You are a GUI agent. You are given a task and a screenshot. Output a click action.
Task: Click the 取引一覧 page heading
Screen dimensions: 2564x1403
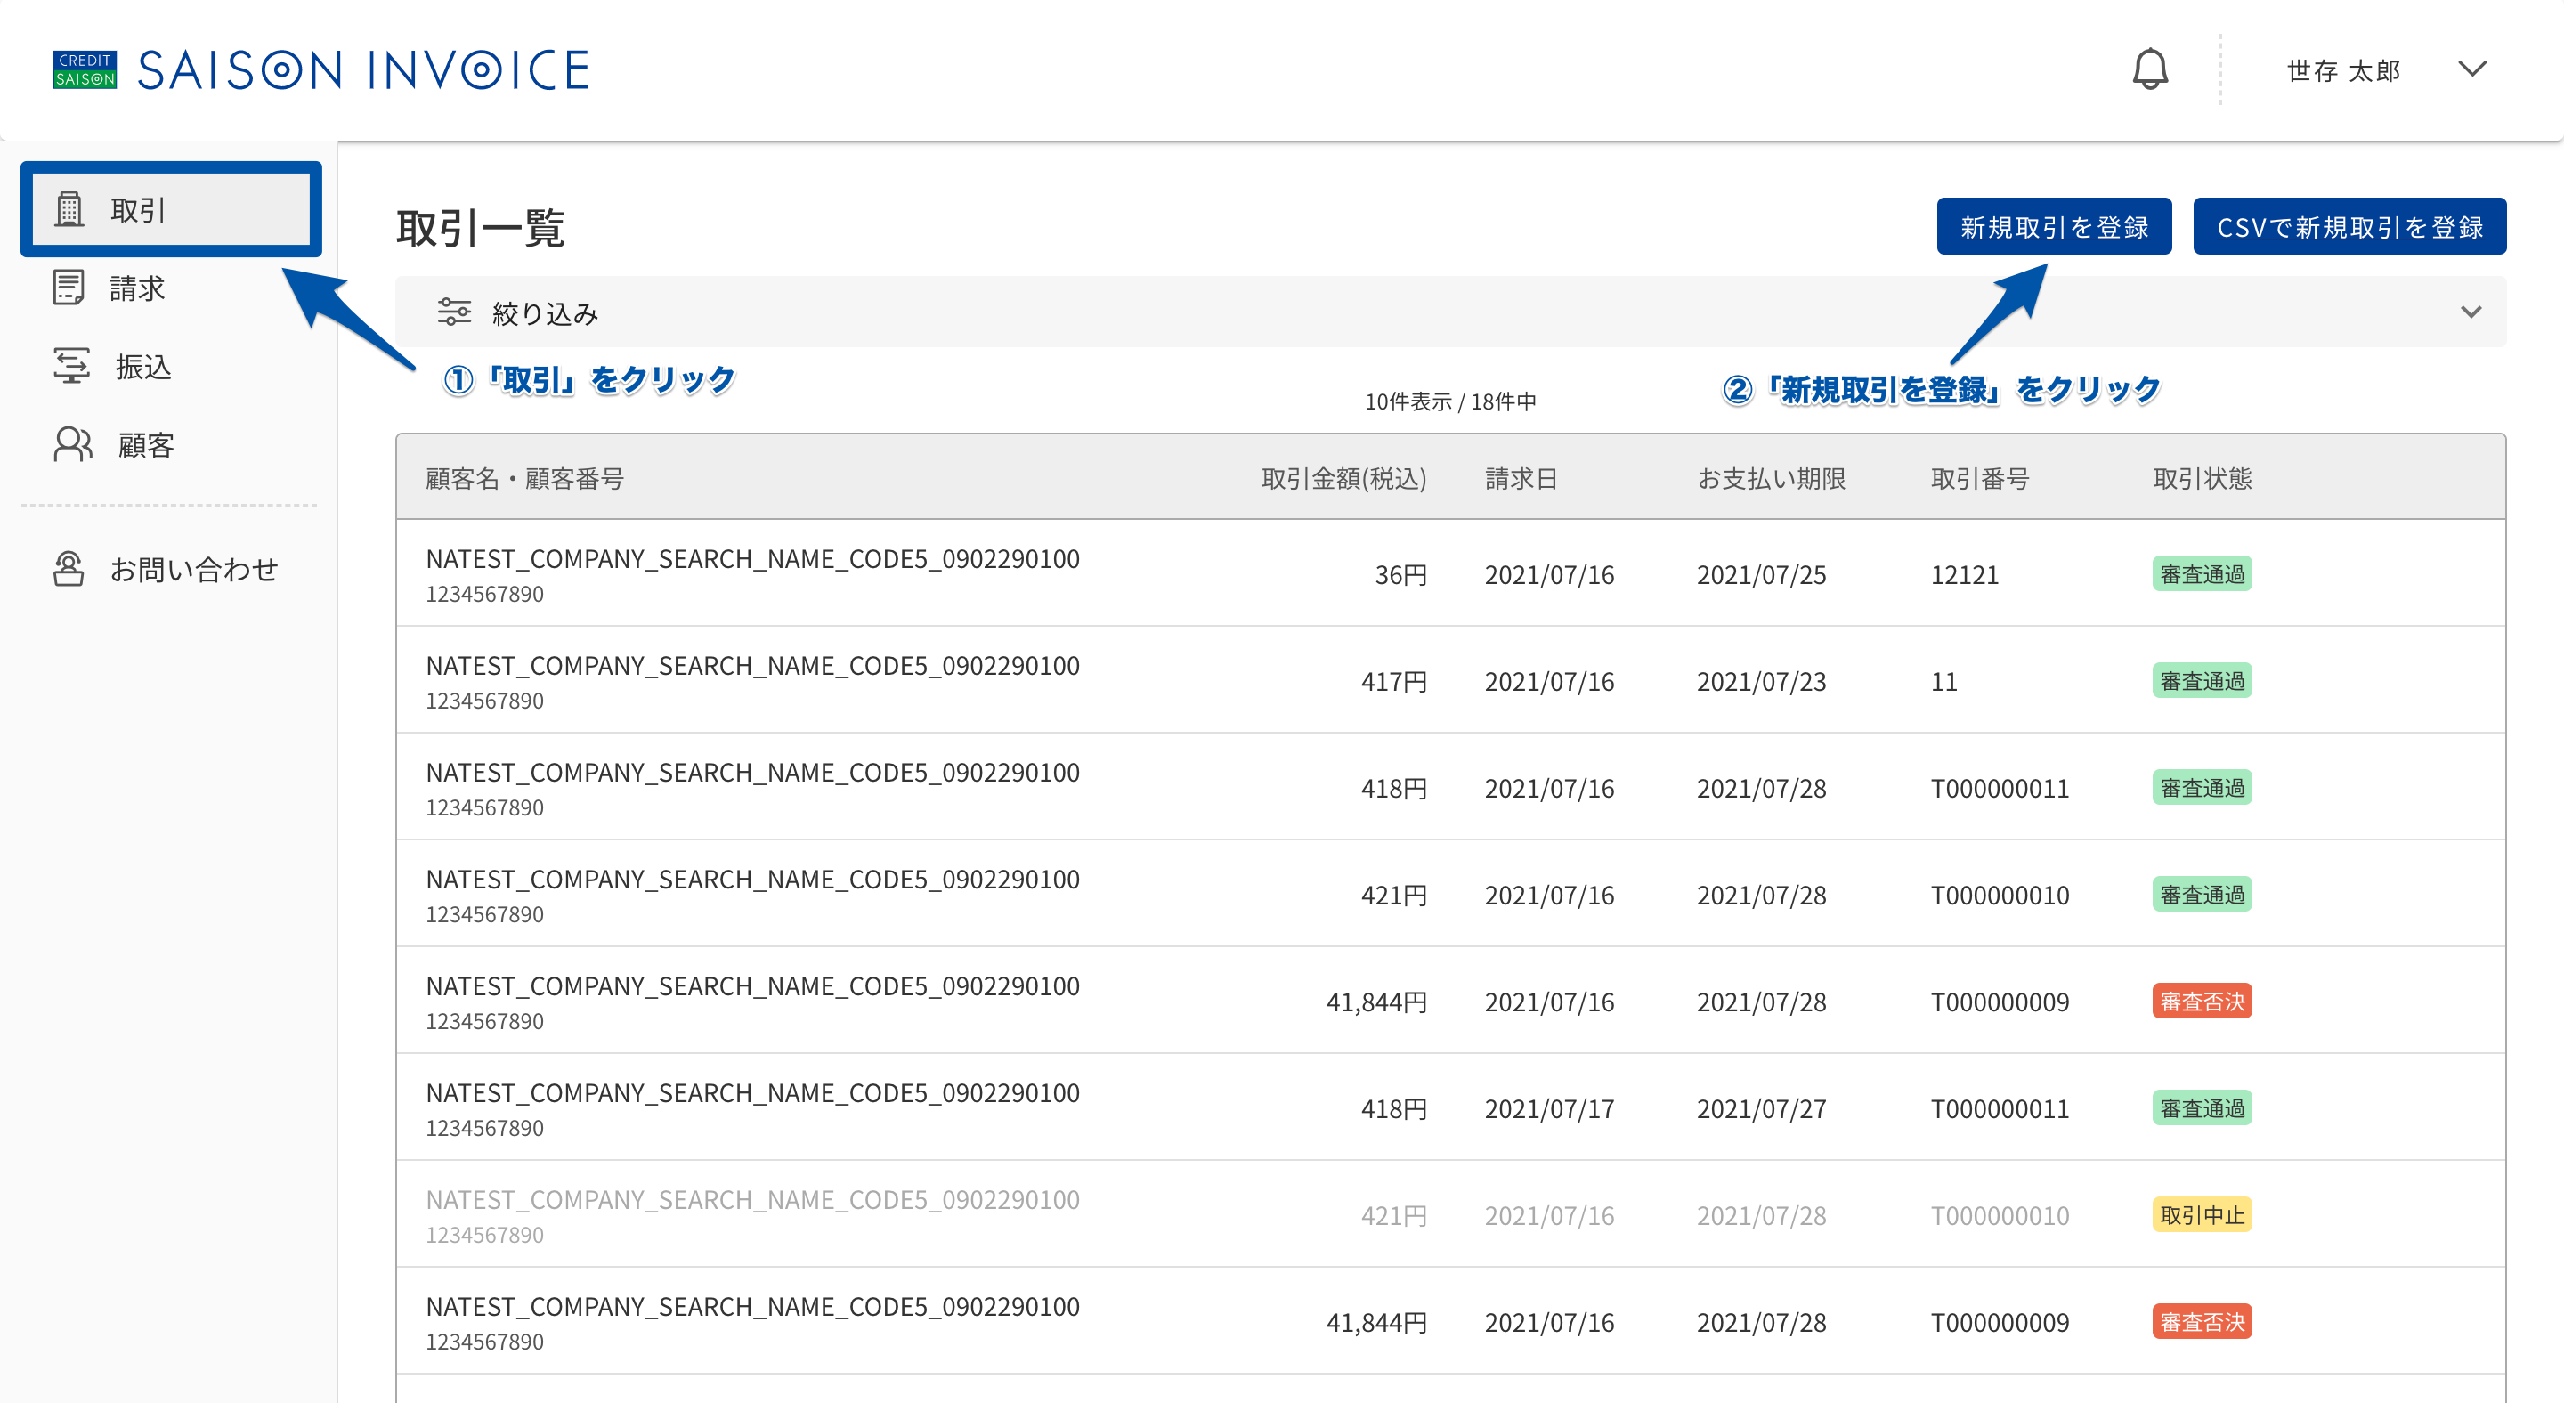[x=481, y=228]
